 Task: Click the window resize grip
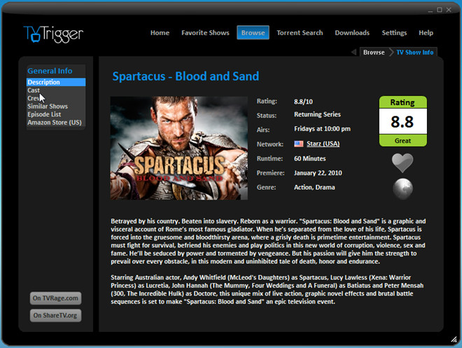point(454,340)
